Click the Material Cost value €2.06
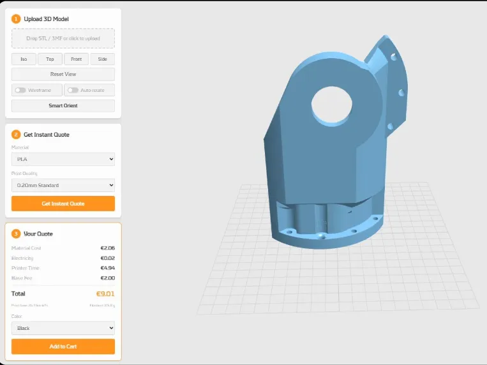The image size is (487, 365). [108, 248]
